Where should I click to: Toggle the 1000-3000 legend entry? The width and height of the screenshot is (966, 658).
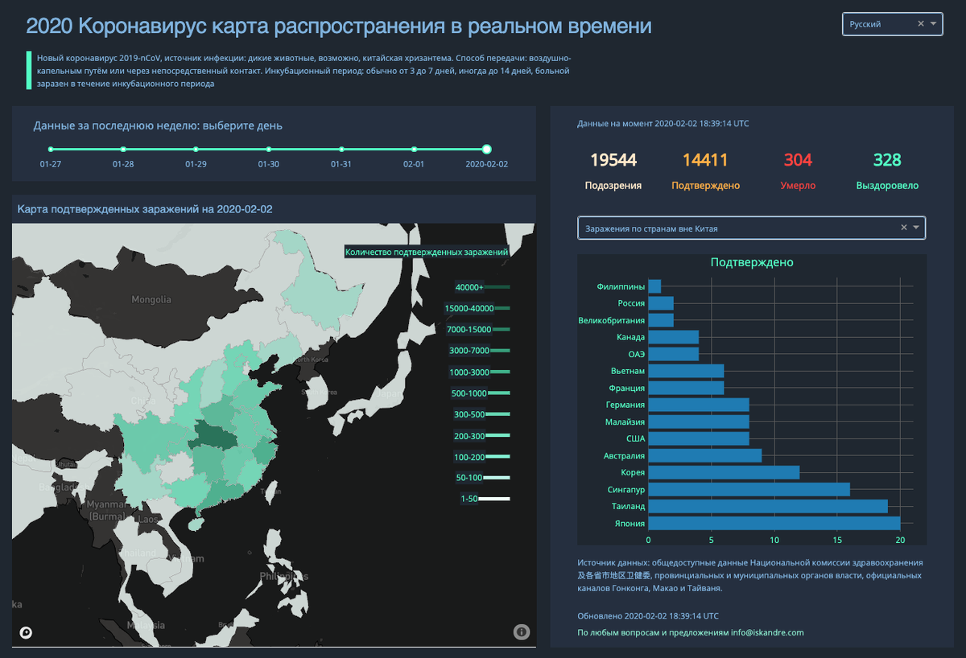pyautogui.click(x=480, y=372)
